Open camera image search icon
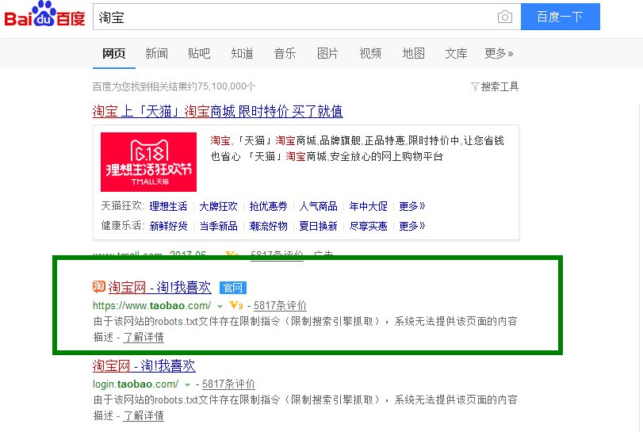This screenshot has width=643, height=432. pyautogui.click(x=505, y=17)
